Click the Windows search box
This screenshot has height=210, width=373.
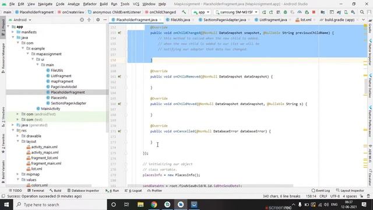point(60,205)
